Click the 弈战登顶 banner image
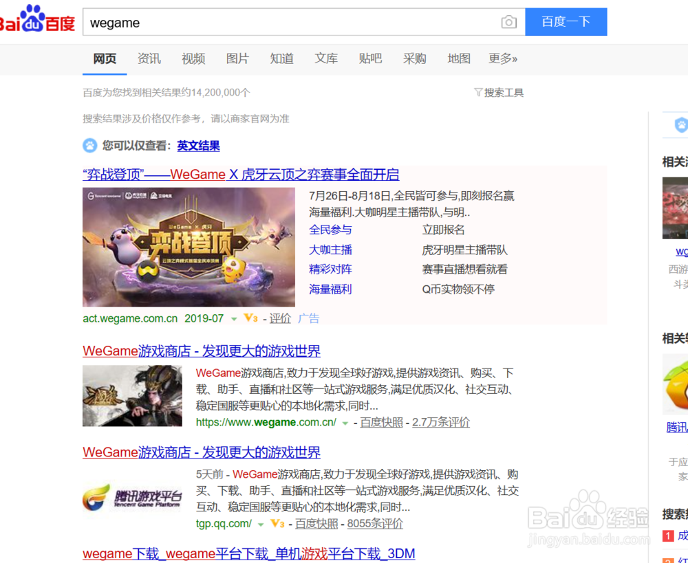Viewport: 688px width, 563px height. tap(189, 247)
